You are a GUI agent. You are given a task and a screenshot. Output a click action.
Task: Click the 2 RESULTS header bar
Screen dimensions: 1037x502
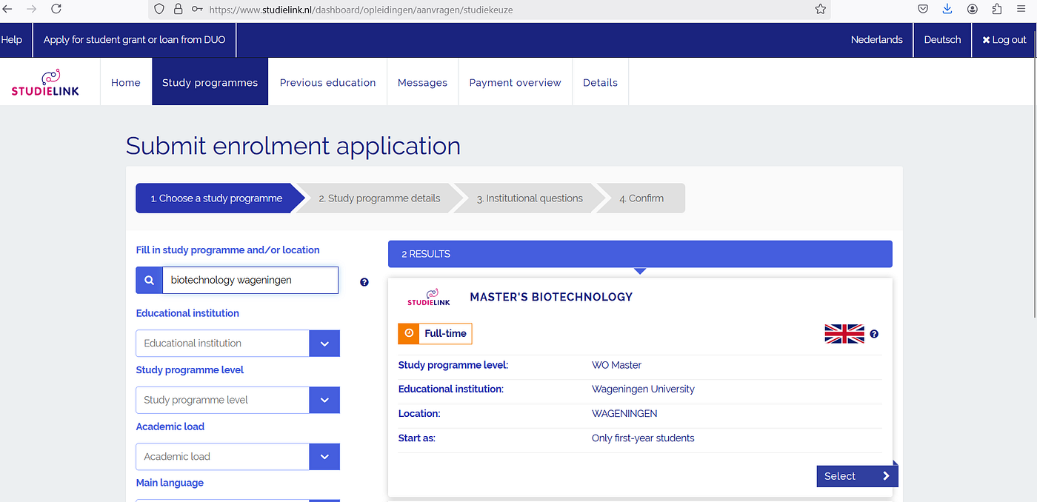tap(640, 254)
